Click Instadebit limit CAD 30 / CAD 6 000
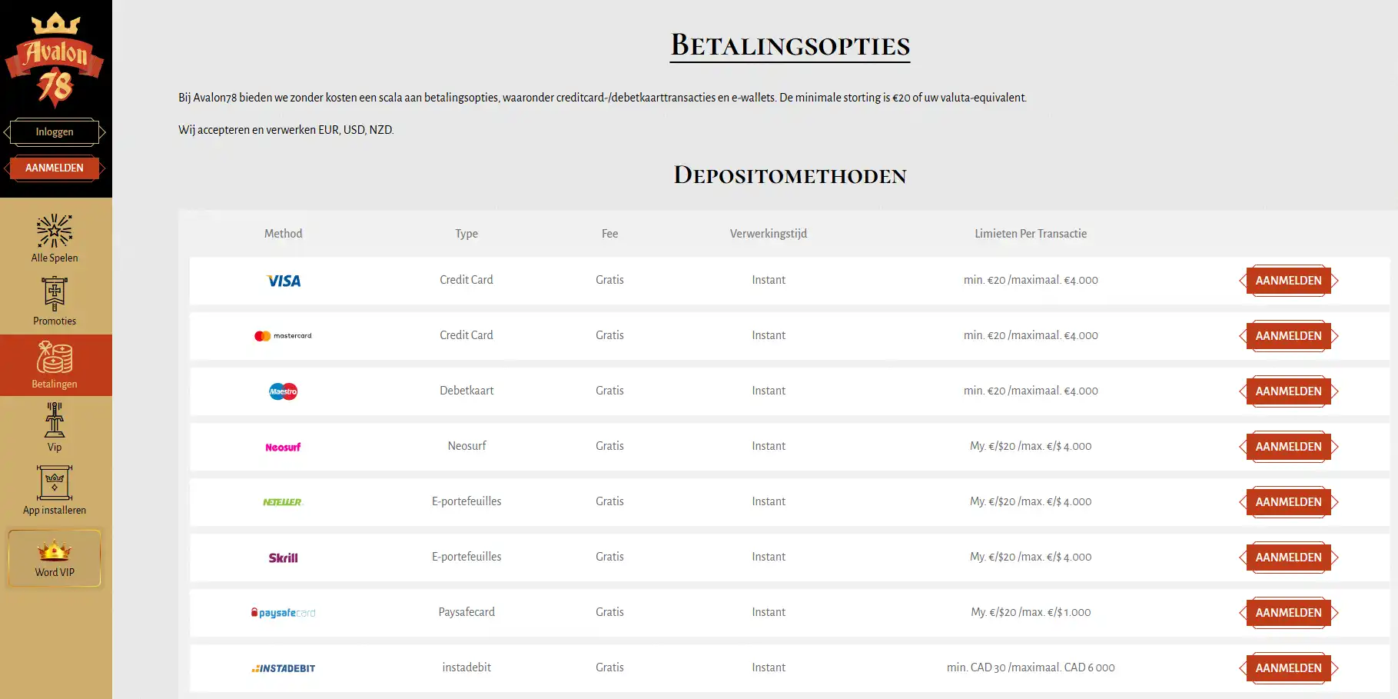 click(1031, 667)
